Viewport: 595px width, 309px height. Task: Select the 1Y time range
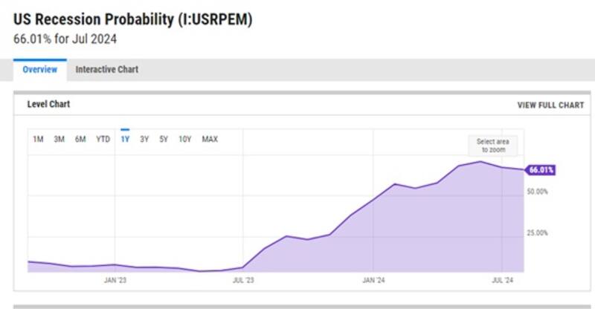(x=125, y=139)
